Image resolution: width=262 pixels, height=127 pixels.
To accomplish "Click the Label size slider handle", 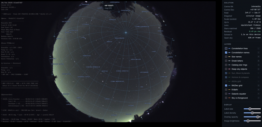I will pyautogui.click(x=250, y=109).
